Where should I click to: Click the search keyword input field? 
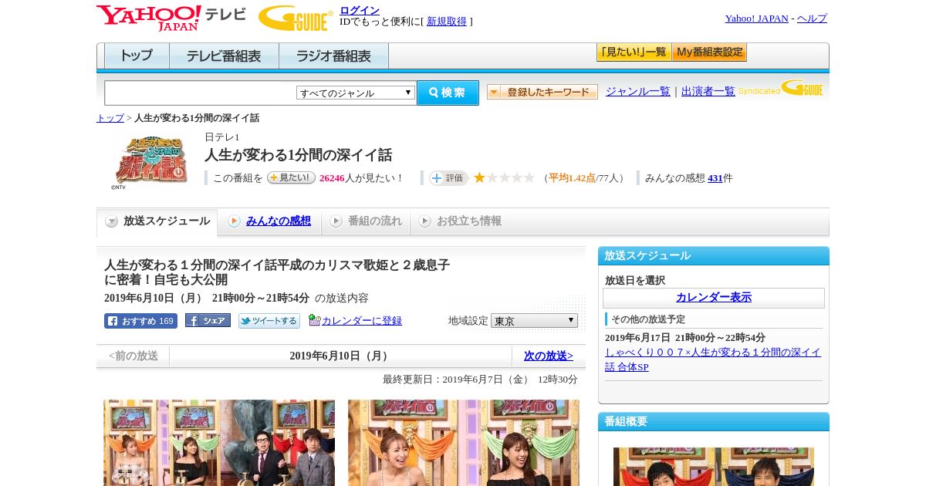tap(201, 93)
